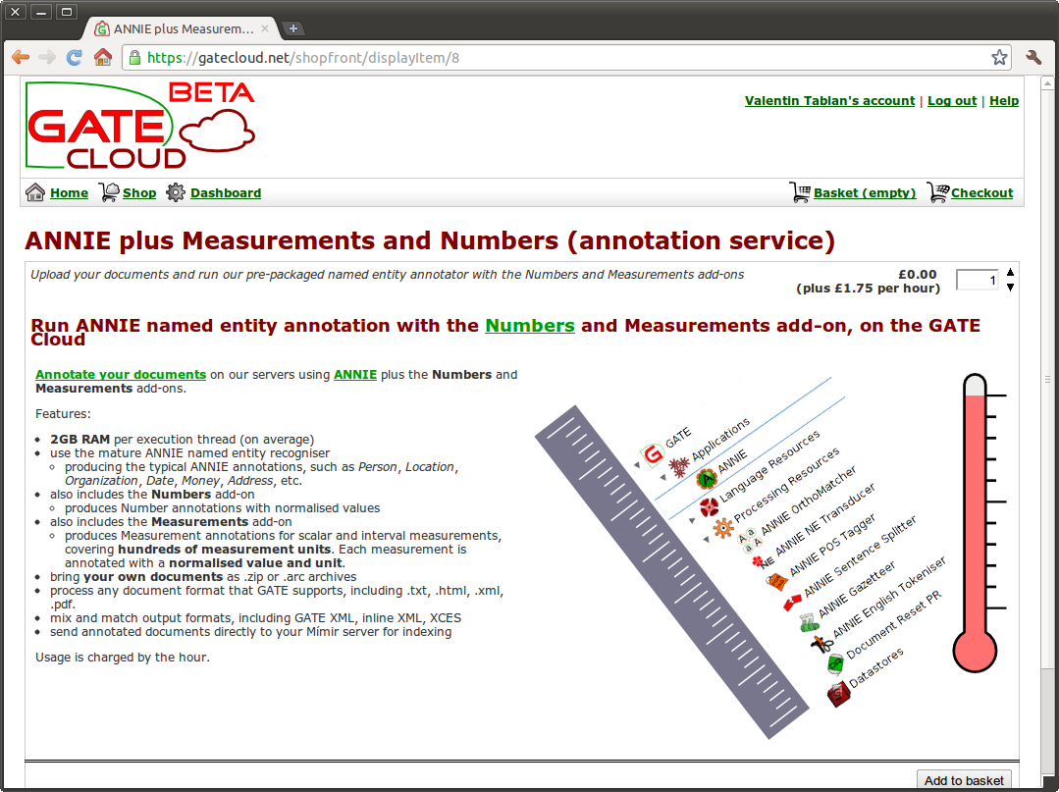Screen dimensions: 1059x792
Task: Click the ANNIE application icon in the tree
Action: click(x=707, y=479)
